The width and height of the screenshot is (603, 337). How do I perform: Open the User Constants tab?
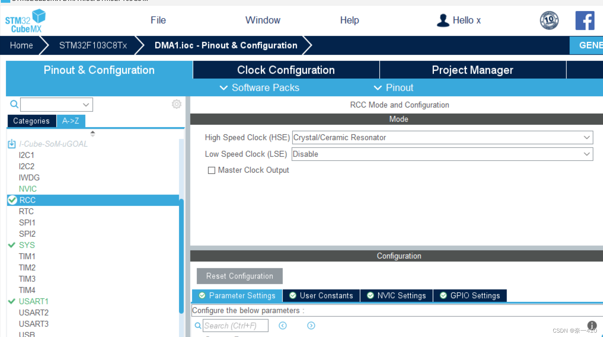coord(321,296)
